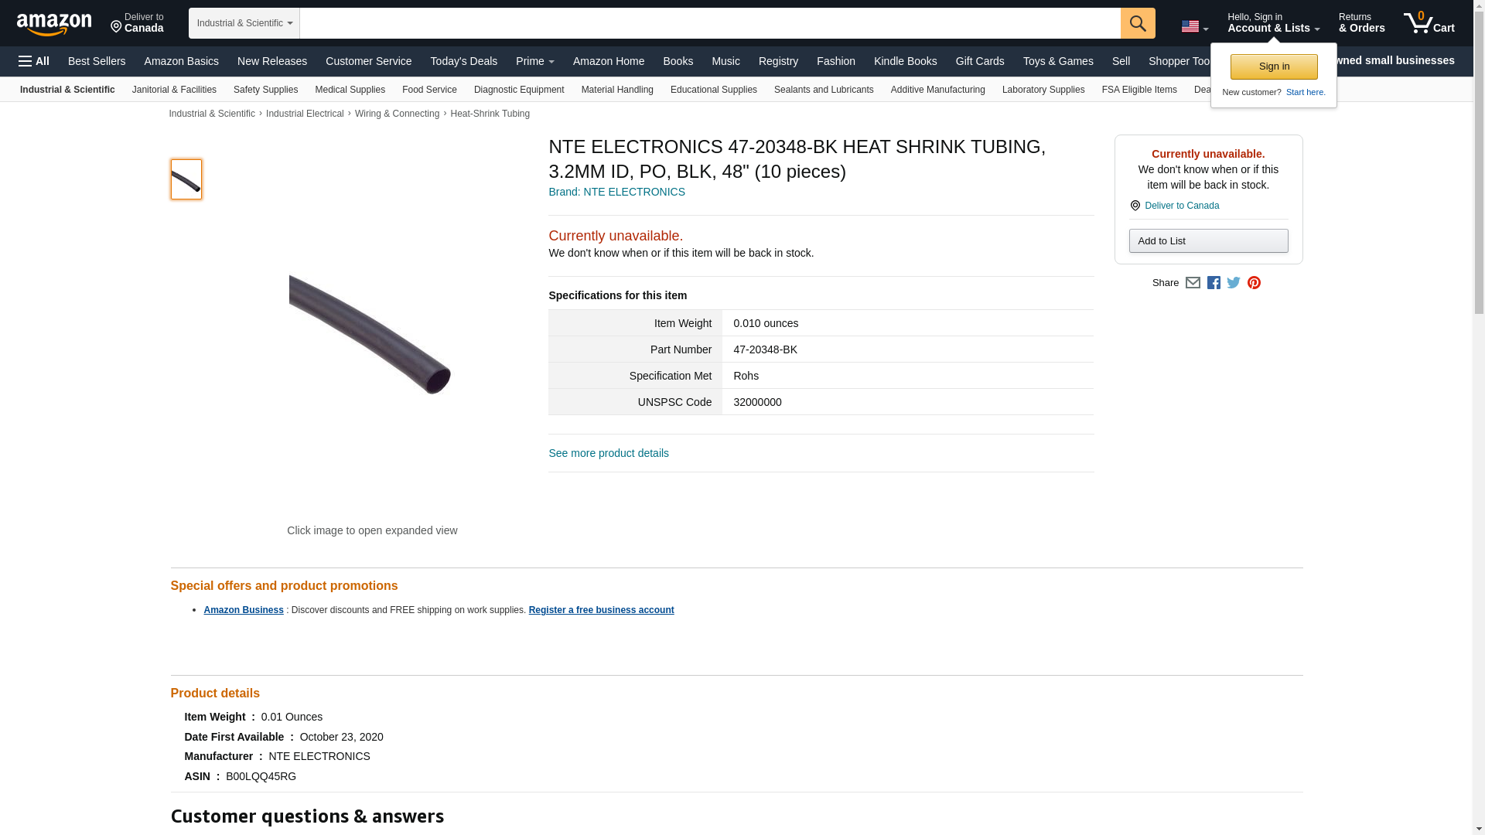Focus the Amazon search input field

tap(710, 23)
